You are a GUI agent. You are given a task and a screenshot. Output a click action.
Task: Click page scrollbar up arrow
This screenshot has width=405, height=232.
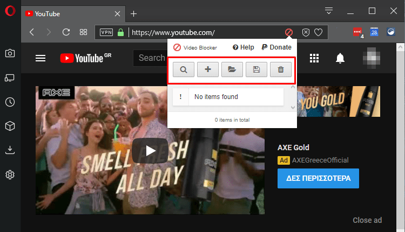tap(400, 47)
